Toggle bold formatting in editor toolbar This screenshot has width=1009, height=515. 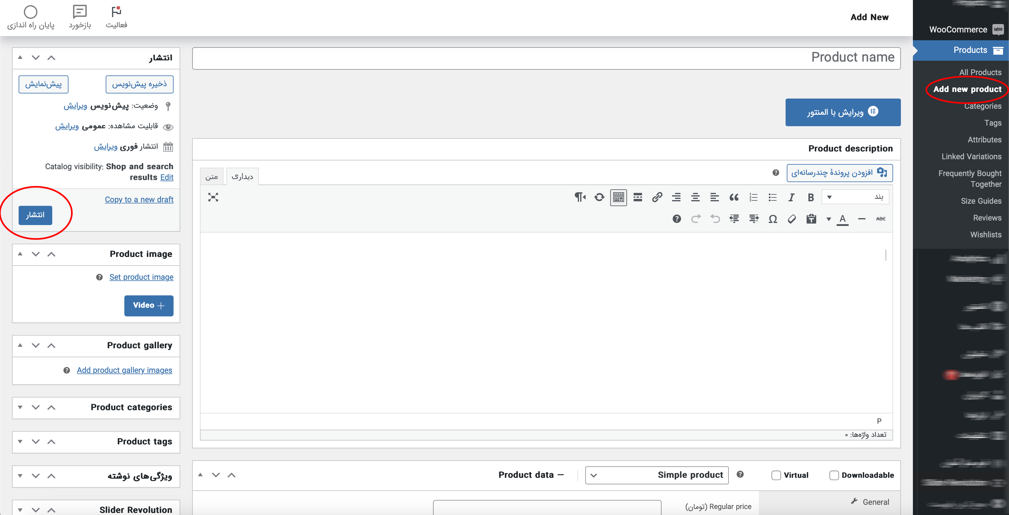click(x=811, y=197)
